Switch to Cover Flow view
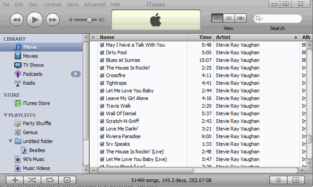The height and width of the screenshot is (187, 313). pos(241,18)
